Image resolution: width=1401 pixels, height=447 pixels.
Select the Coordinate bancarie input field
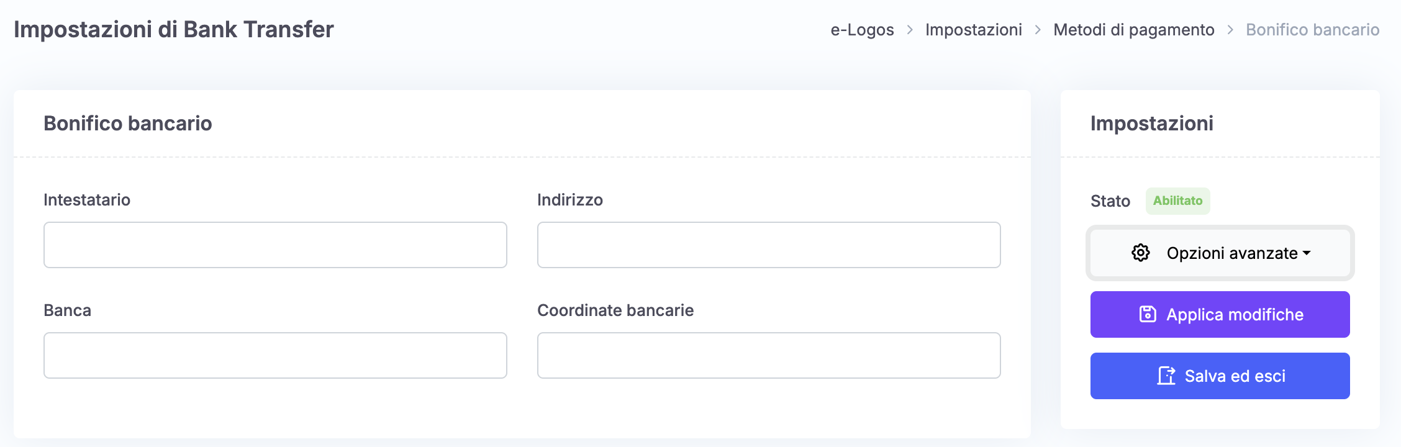tap(769, 355)
